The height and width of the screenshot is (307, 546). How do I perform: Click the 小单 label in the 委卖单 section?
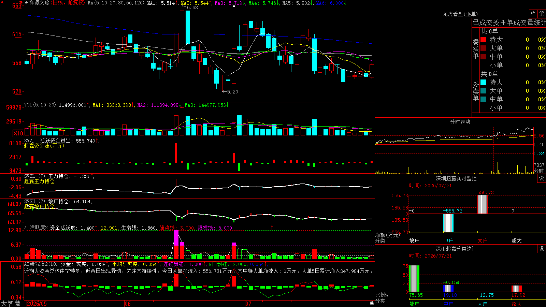[x=496, y=108]
